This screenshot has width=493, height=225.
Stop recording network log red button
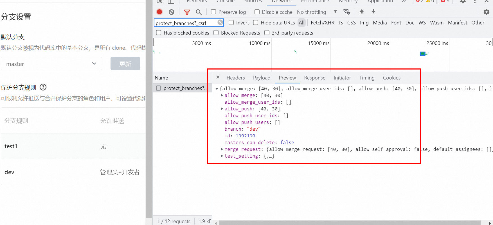[159, 12]
